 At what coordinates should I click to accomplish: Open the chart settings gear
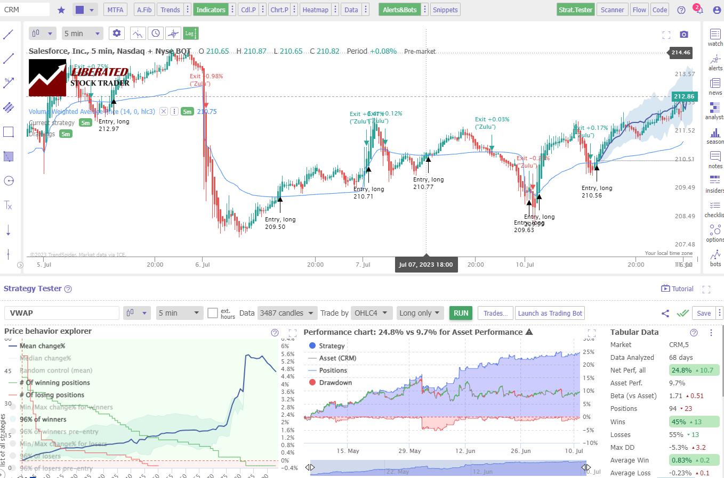click(117, 33)
